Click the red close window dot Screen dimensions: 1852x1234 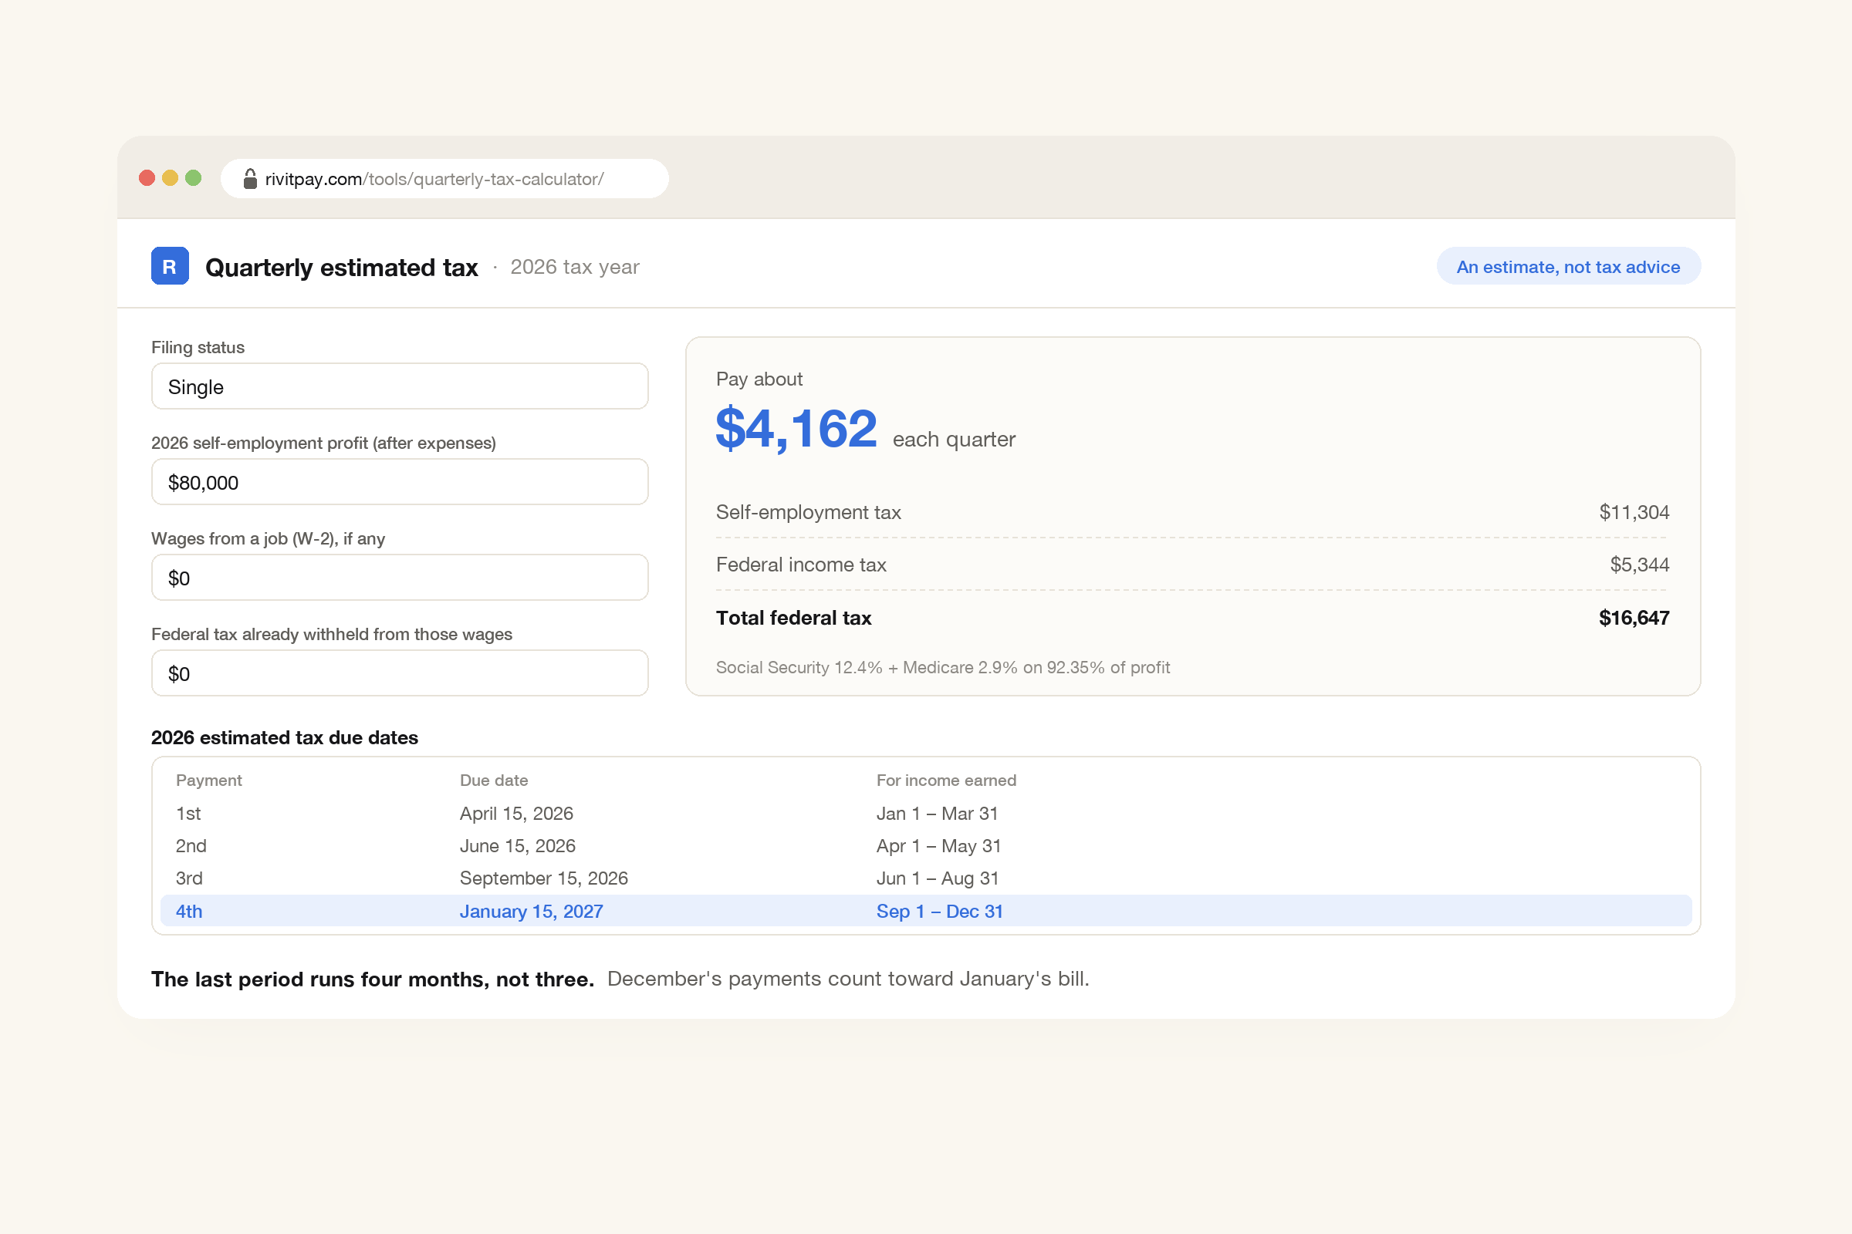click(147, 178)
